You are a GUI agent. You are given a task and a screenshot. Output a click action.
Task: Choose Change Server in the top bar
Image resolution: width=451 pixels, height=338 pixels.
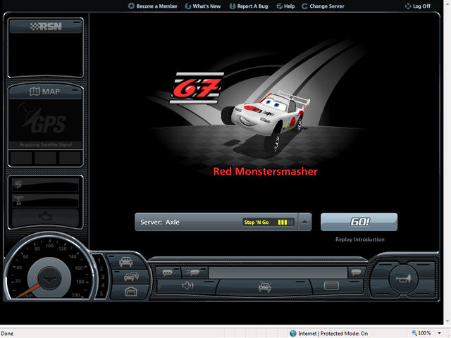click(323, 6)
